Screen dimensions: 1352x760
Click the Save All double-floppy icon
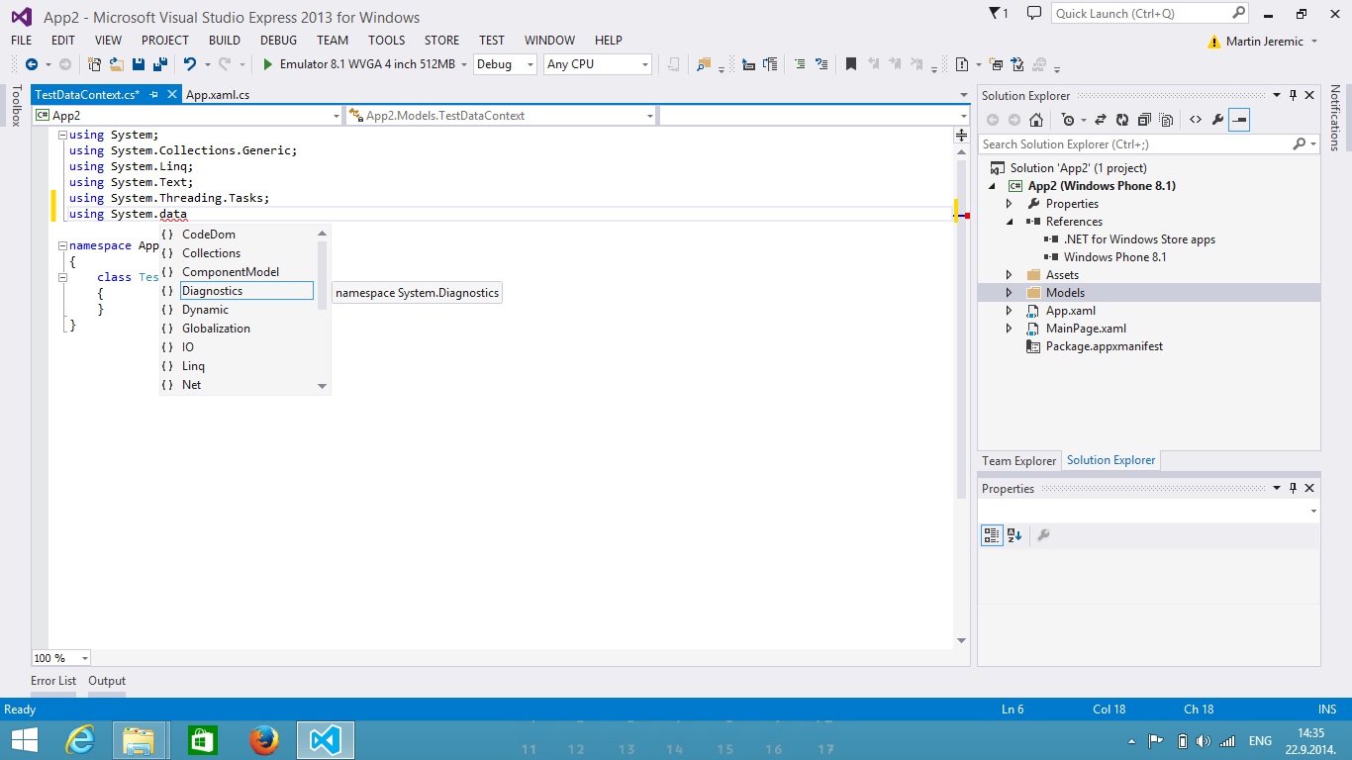(x=159, y=64)
